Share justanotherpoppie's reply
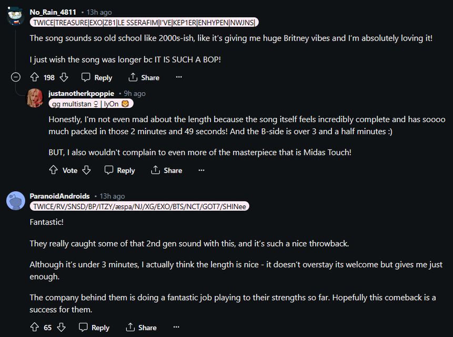Screen dimensions: 453x337 tap(166, 170)
